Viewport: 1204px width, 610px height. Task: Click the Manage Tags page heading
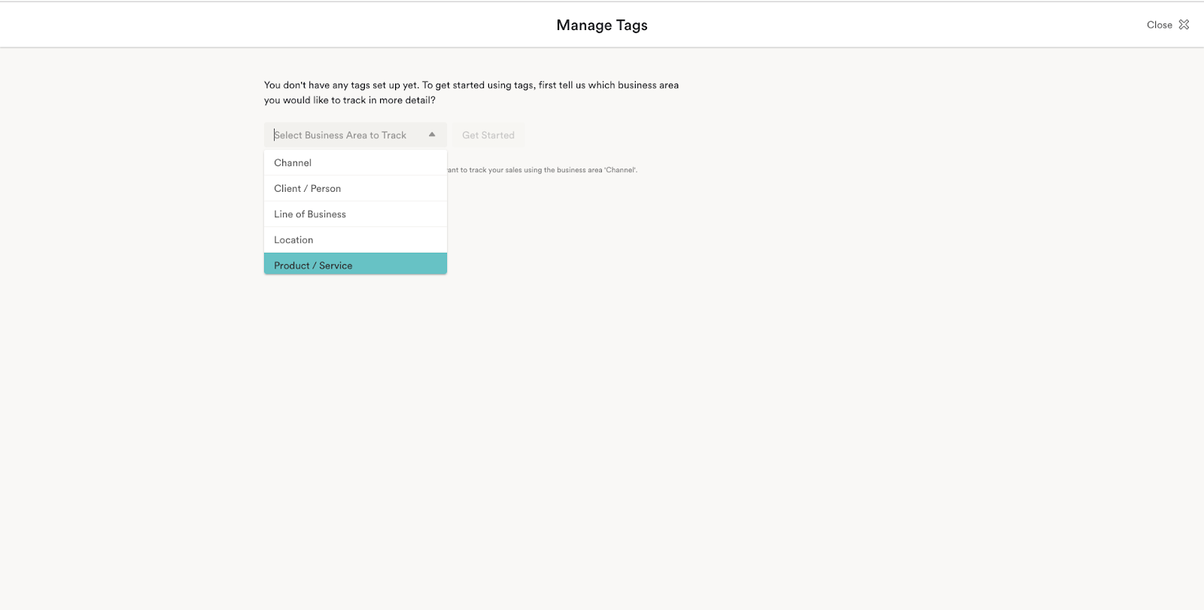tap(601, 25)
